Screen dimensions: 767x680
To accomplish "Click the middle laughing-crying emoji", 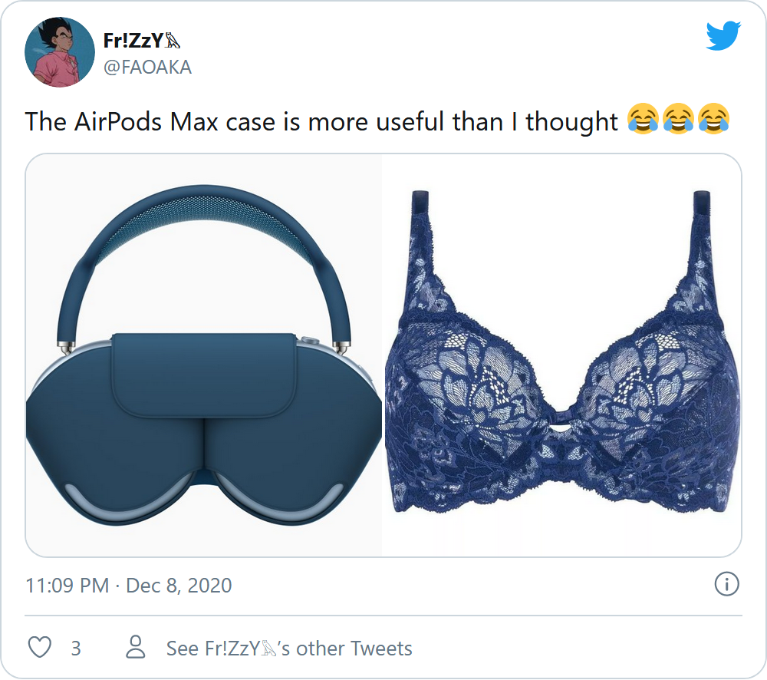I will coord(679,118).
